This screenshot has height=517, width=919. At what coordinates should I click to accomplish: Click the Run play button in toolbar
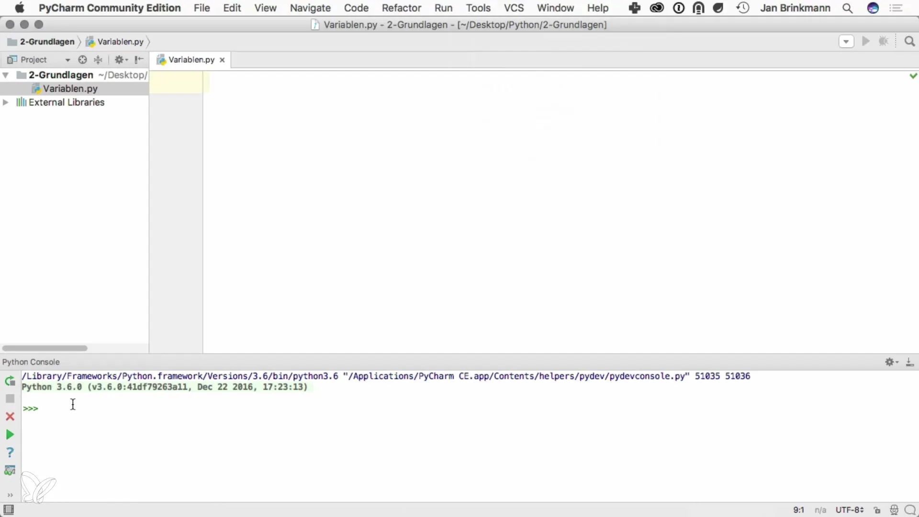[x=865, y=42]
